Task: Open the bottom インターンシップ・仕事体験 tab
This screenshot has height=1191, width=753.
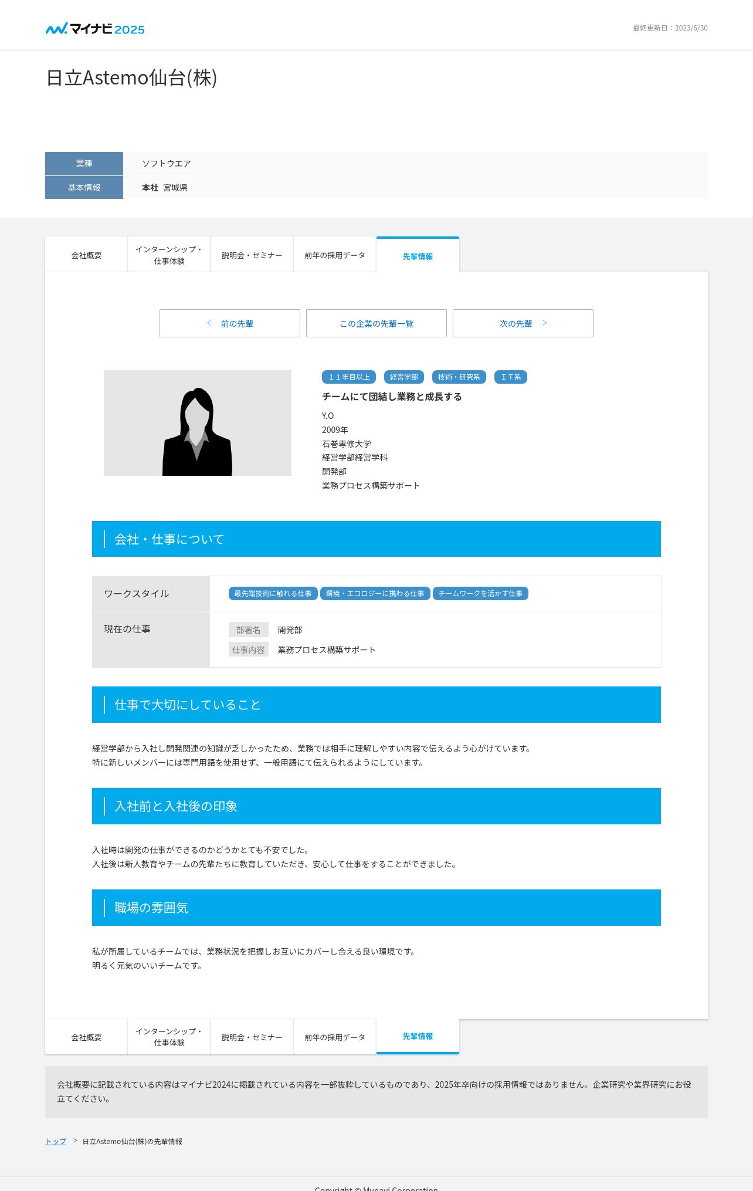Action: point(169,1037)
